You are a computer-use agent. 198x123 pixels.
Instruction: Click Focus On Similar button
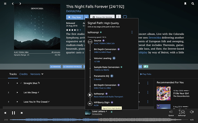click(x=102, y=17)
